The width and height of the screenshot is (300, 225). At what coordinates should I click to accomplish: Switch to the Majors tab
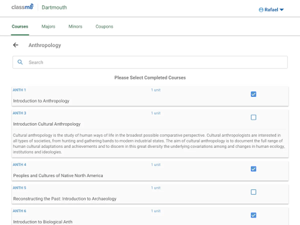tap(48, 26)
